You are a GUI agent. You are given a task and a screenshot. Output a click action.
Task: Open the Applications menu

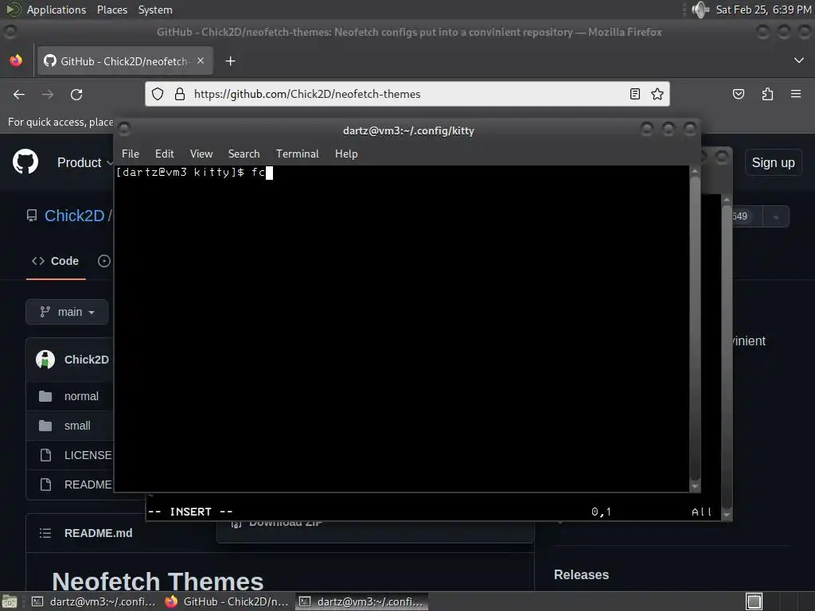(x=57, y=10)
